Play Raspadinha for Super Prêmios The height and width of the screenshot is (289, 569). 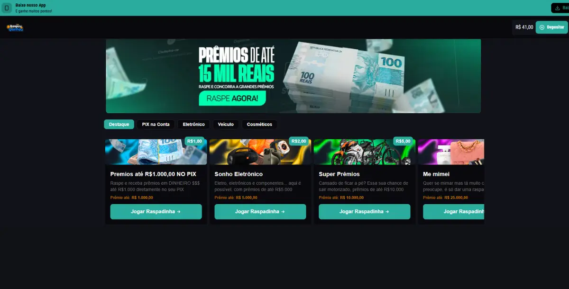(x=365, y=212)
